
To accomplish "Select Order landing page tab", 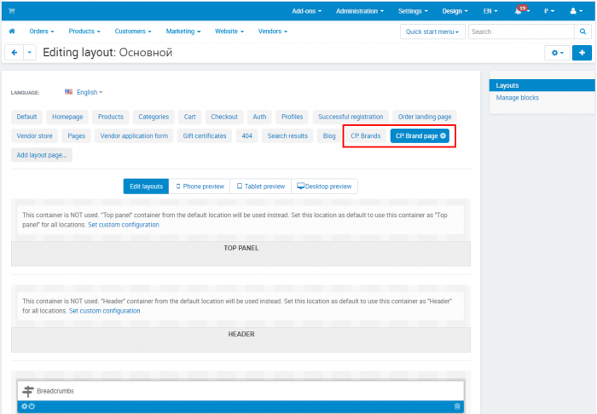I will (x=425, y=117).
